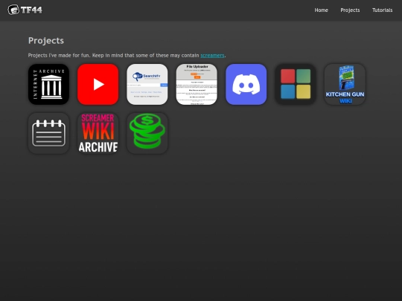The height and width of the screenshot is (301, 402).
Task: Open the File Uploader project tile
Action: click(x=197, y=84)
